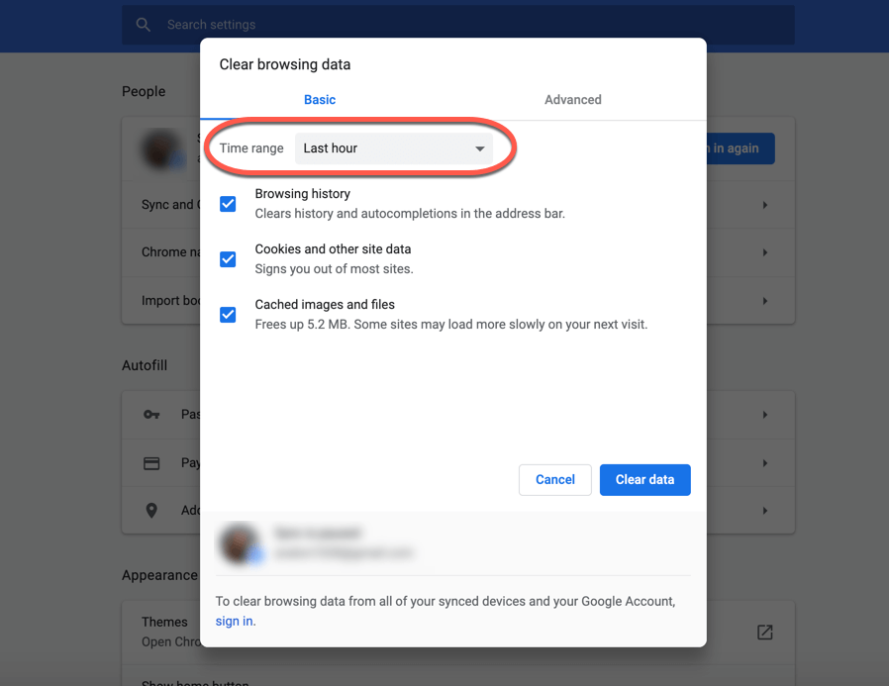Click the Cookies and other site data label
Image resolution: width=889 pixels, height=686 pixels.
click(x=333, y=248)
